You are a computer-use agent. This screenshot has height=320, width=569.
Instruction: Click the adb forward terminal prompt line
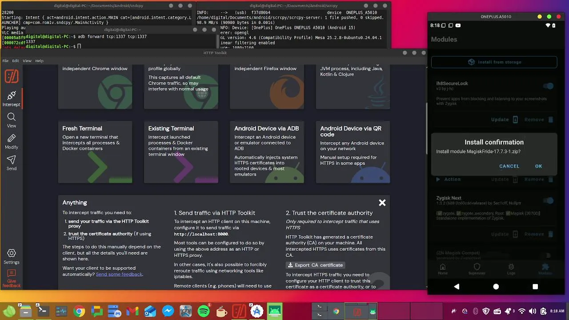pyautogui.click(x=86, y=36)
